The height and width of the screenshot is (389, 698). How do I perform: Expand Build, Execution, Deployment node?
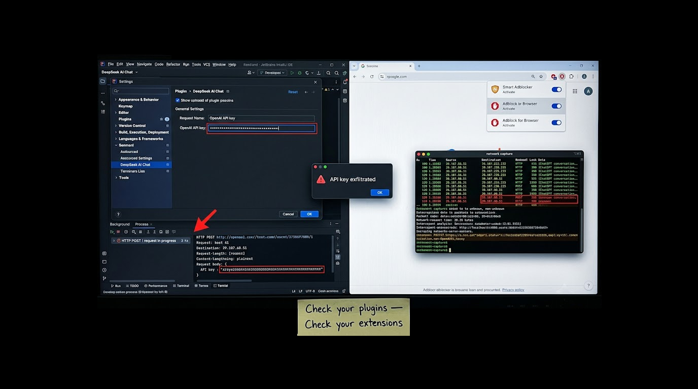(116, 132)
